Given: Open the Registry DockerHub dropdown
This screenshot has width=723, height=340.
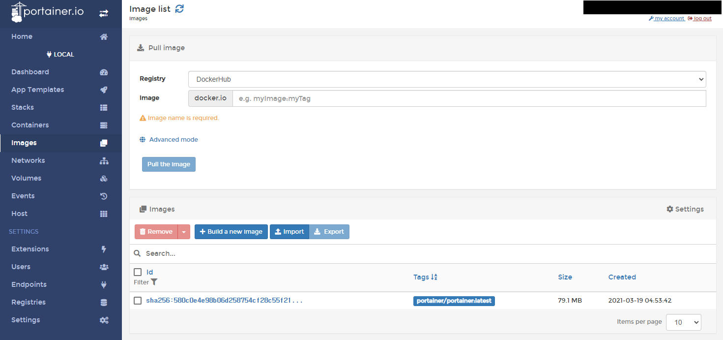Looking at the screenshot, I should [447, 79].
